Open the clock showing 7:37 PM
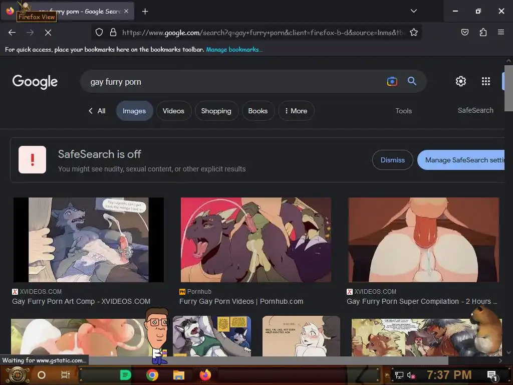The width and height of the screenshot is (513, 385). (449, 375)
